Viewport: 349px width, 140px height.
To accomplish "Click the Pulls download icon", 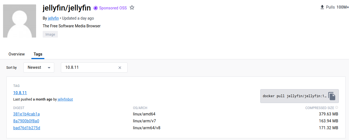I will (x=322, y=7).
